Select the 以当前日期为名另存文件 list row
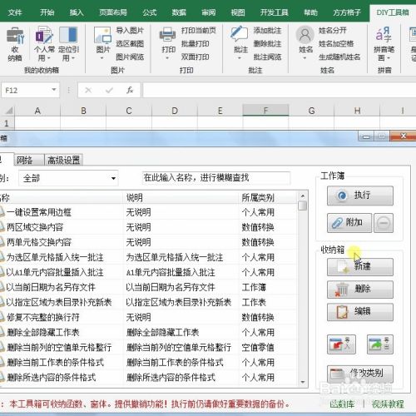The width and height of the screenshot is (416, 416). point(148,287)
